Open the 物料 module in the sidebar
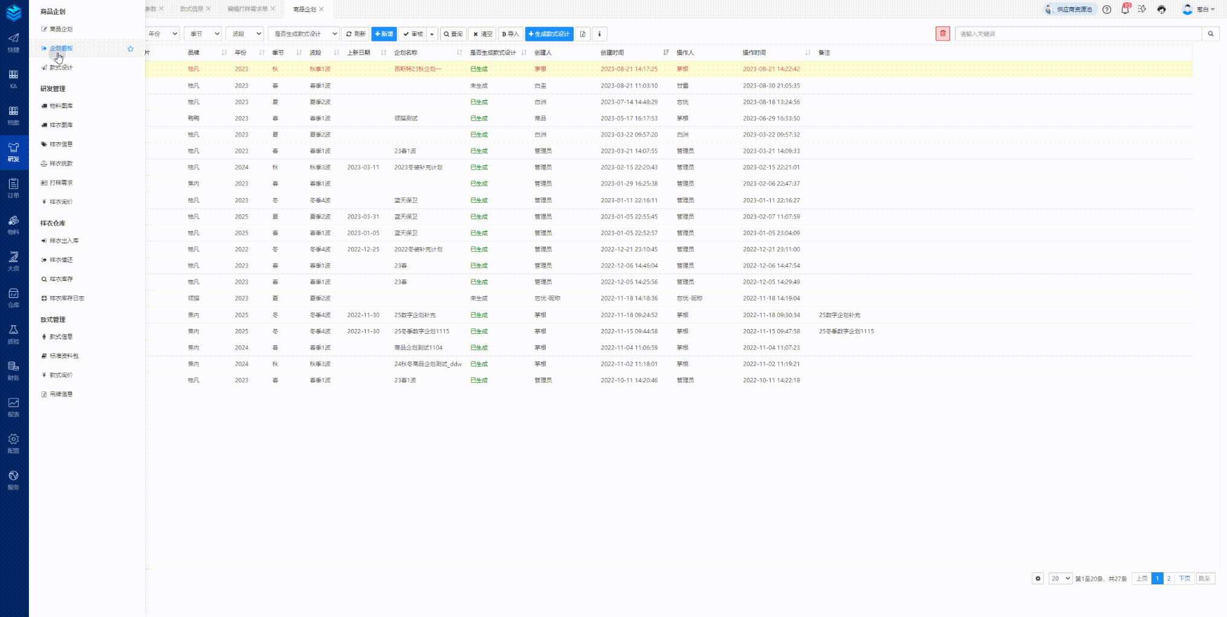 (x=13, y=225)
